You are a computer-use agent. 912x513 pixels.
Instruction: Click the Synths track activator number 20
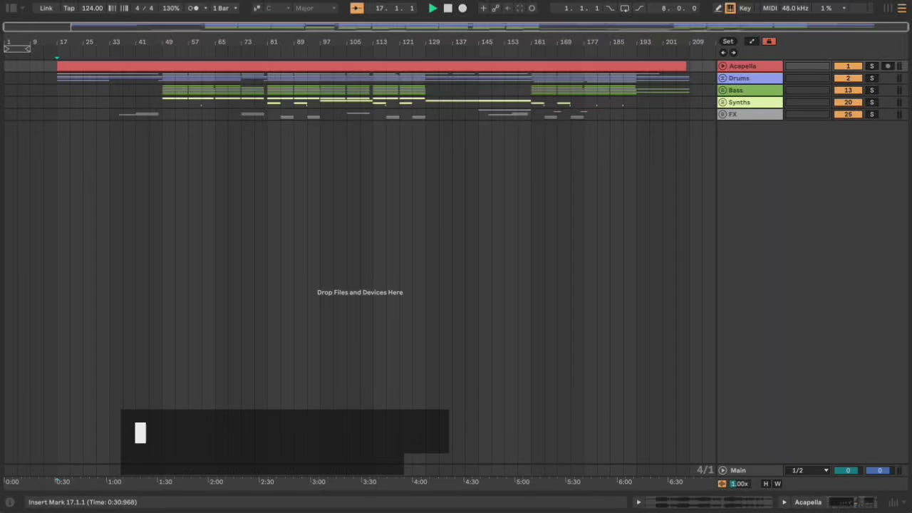pyautogui.click(x=848, y=103)
